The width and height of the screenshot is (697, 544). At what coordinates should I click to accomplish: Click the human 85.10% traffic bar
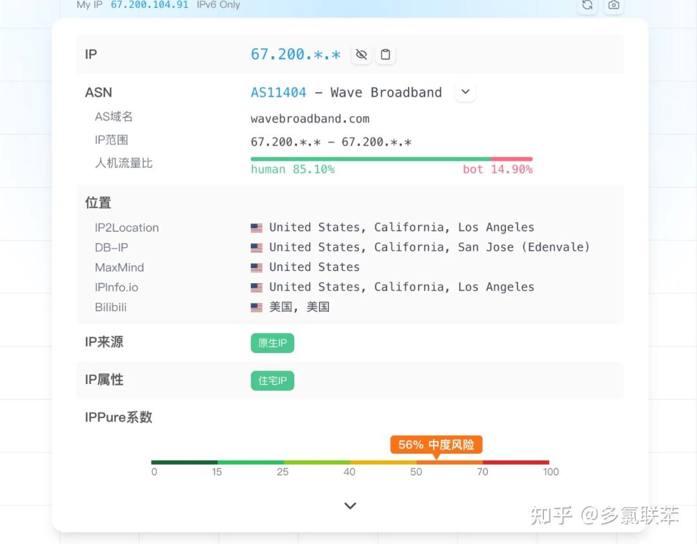[x=370, y=159]
